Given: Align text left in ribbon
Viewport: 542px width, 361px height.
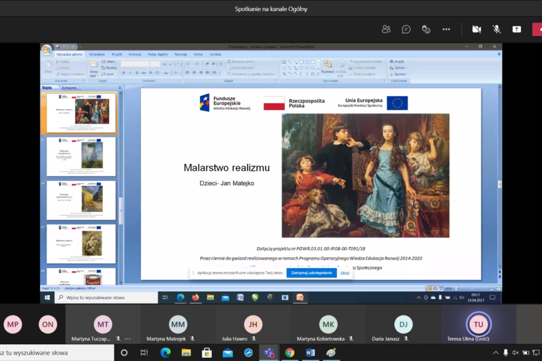Looking at the screenshot, I should pos(188,72).
